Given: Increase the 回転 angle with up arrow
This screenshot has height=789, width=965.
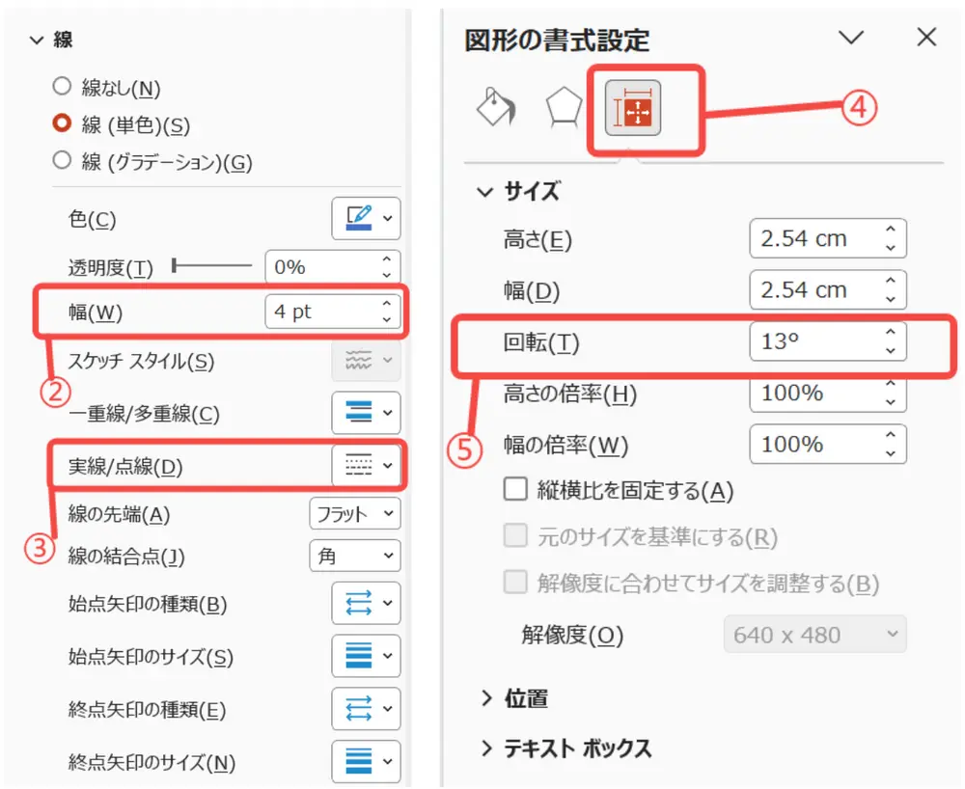Looking at the screenshot, I should 891,332.
